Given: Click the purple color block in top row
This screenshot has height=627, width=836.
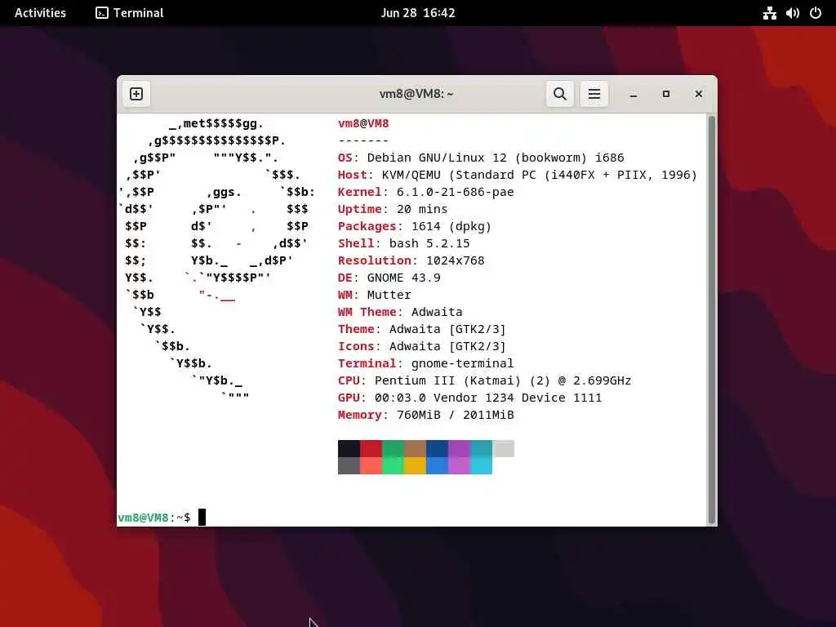Looking at the screenshot, I should 459,448.
